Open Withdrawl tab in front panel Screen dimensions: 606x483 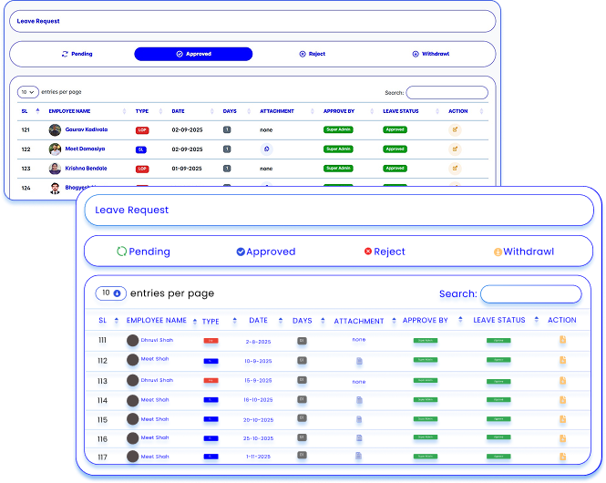523,252
